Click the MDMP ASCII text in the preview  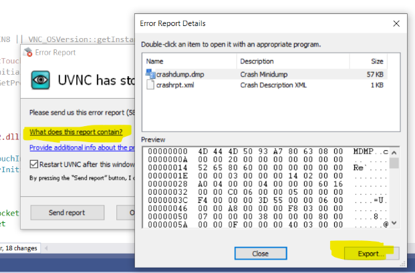tap(363, 152)
